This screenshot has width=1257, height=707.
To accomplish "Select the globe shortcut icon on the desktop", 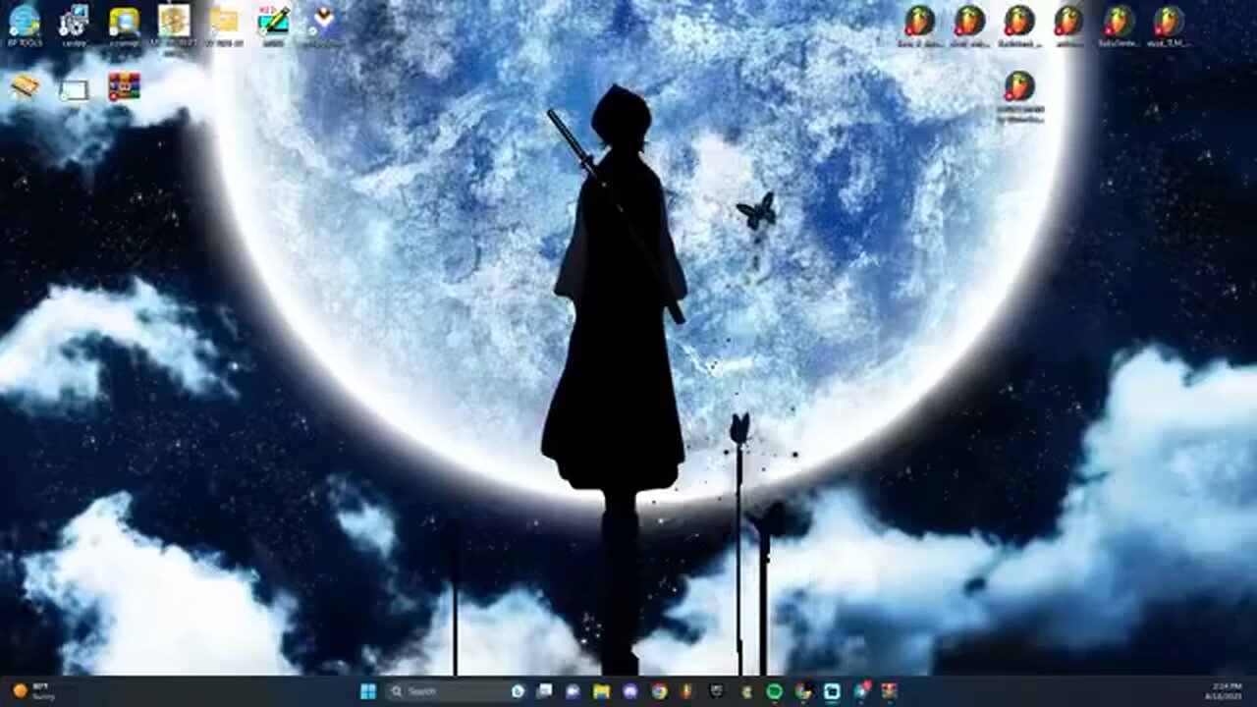I will click(x=24, y=20).
